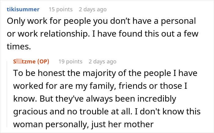Click the timestamp on tikisummer's comment
The width and height of the screenshot is (214, 133).
93,9
